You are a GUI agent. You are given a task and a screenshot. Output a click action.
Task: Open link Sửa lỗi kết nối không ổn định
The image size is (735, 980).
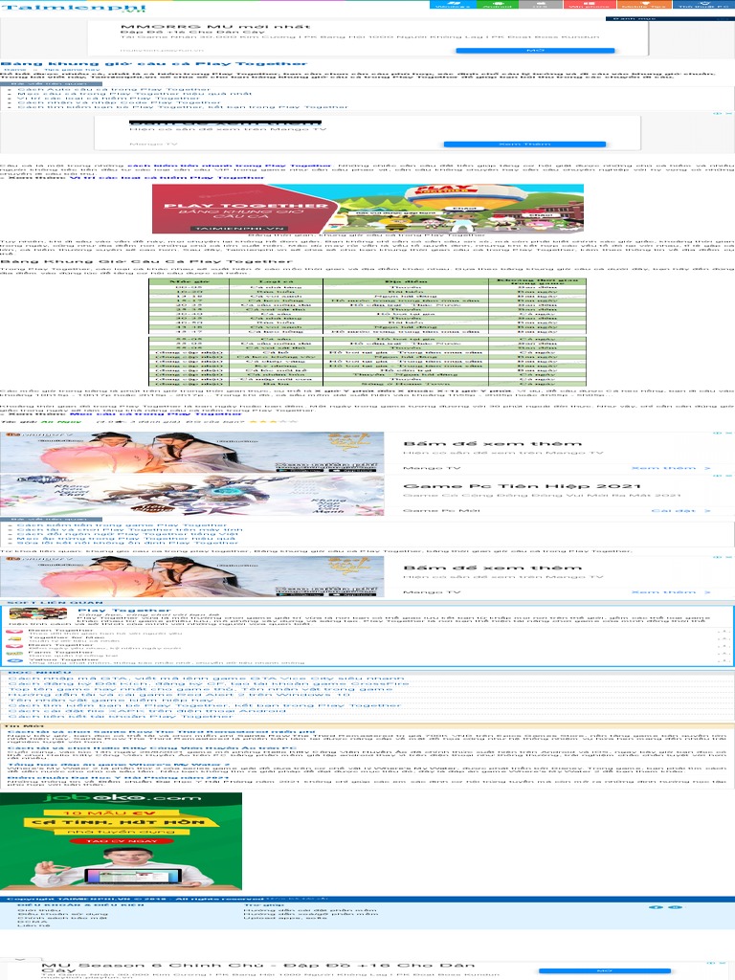tap(128, 544)
